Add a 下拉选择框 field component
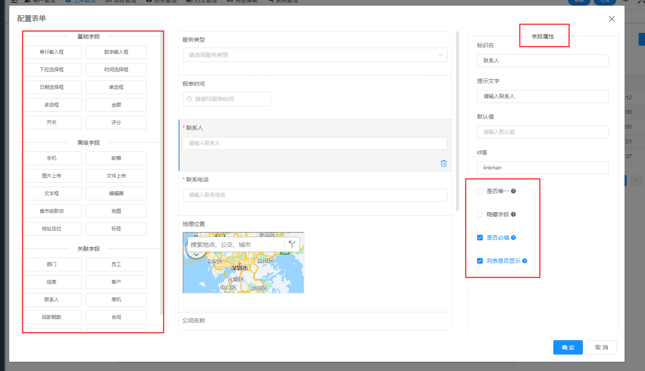The width and height of the screenshot is (645, 371). (x=52, y=70)
